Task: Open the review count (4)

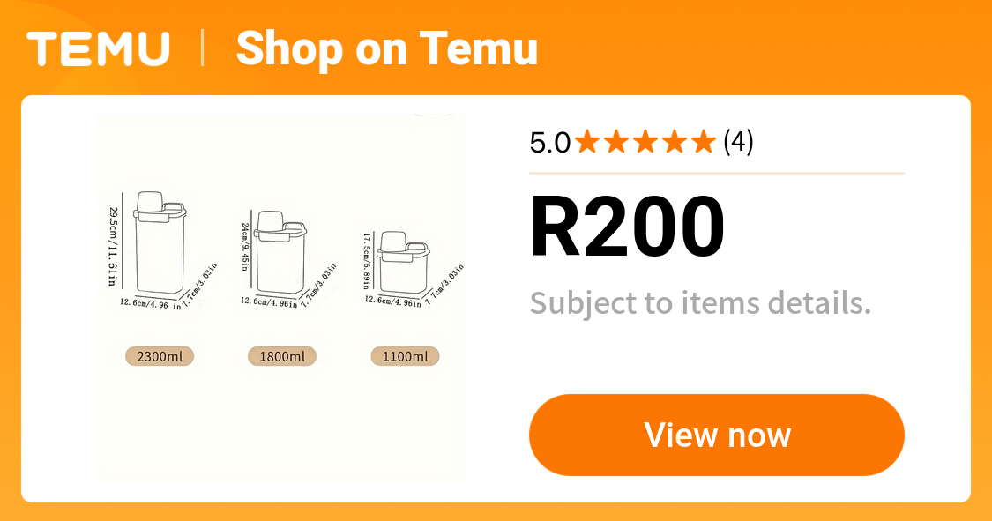Action: [x=738, y=141]
